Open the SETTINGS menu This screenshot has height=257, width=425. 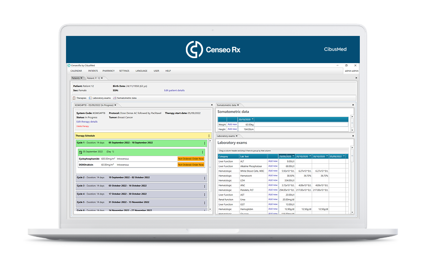[124, 71]
